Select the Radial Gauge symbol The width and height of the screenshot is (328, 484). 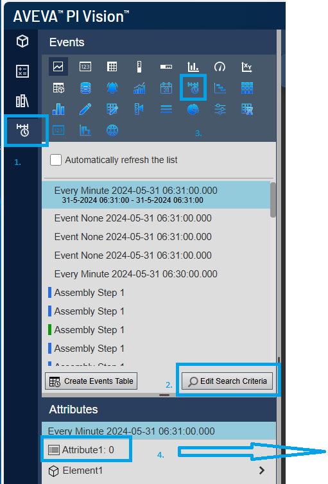220,67
